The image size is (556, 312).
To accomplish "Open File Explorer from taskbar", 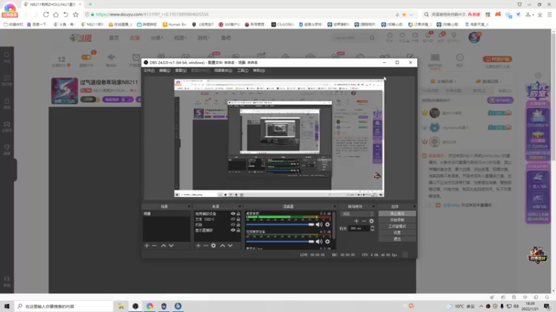I will pos(121,306).
